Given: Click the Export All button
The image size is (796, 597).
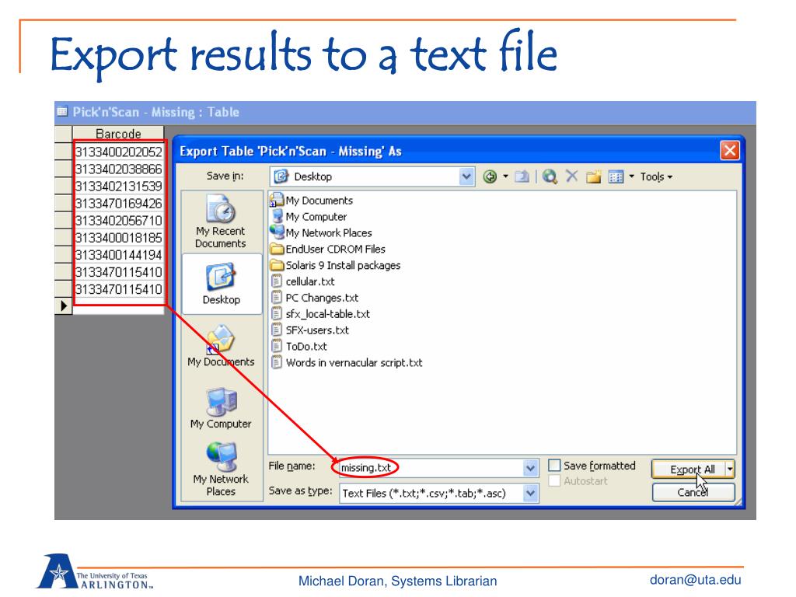Looking at the screenshot, I should click(x=687, y=469).
